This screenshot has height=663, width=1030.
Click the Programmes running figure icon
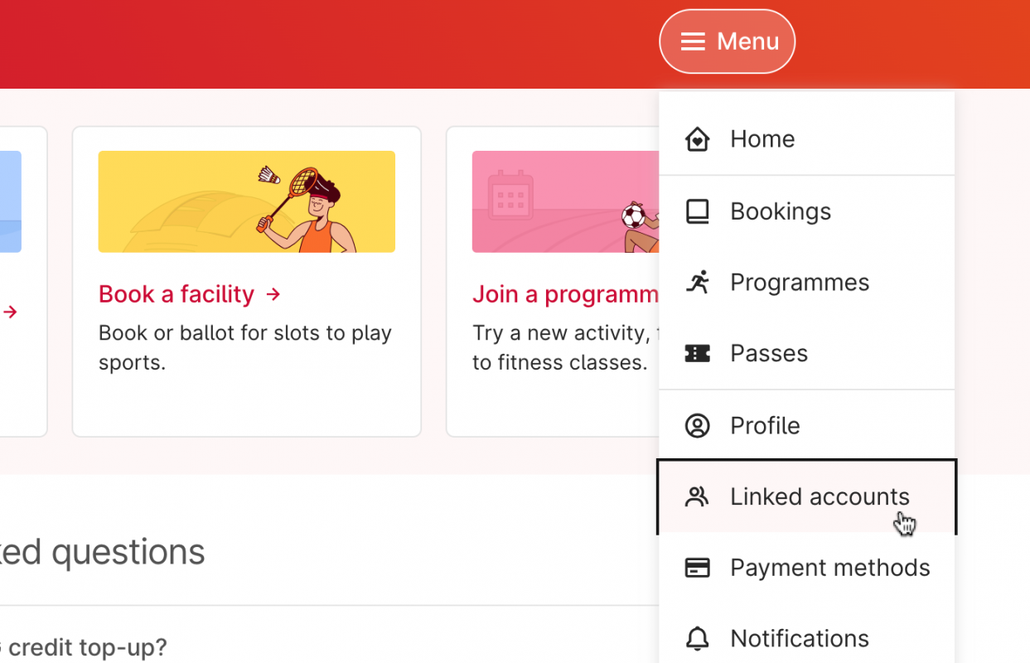697,283
